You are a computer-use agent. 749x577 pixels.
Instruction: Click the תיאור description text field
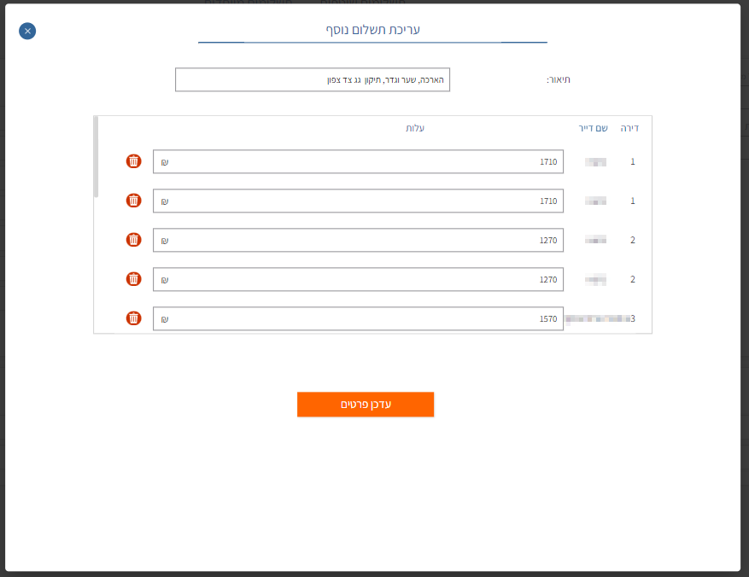(x=312, y=79)
